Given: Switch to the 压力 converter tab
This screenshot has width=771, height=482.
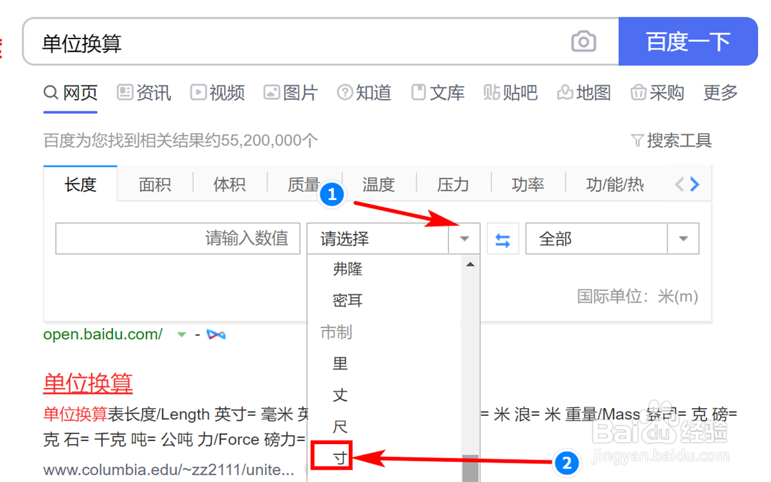Looking at the screenshot, I should (453, 185).
